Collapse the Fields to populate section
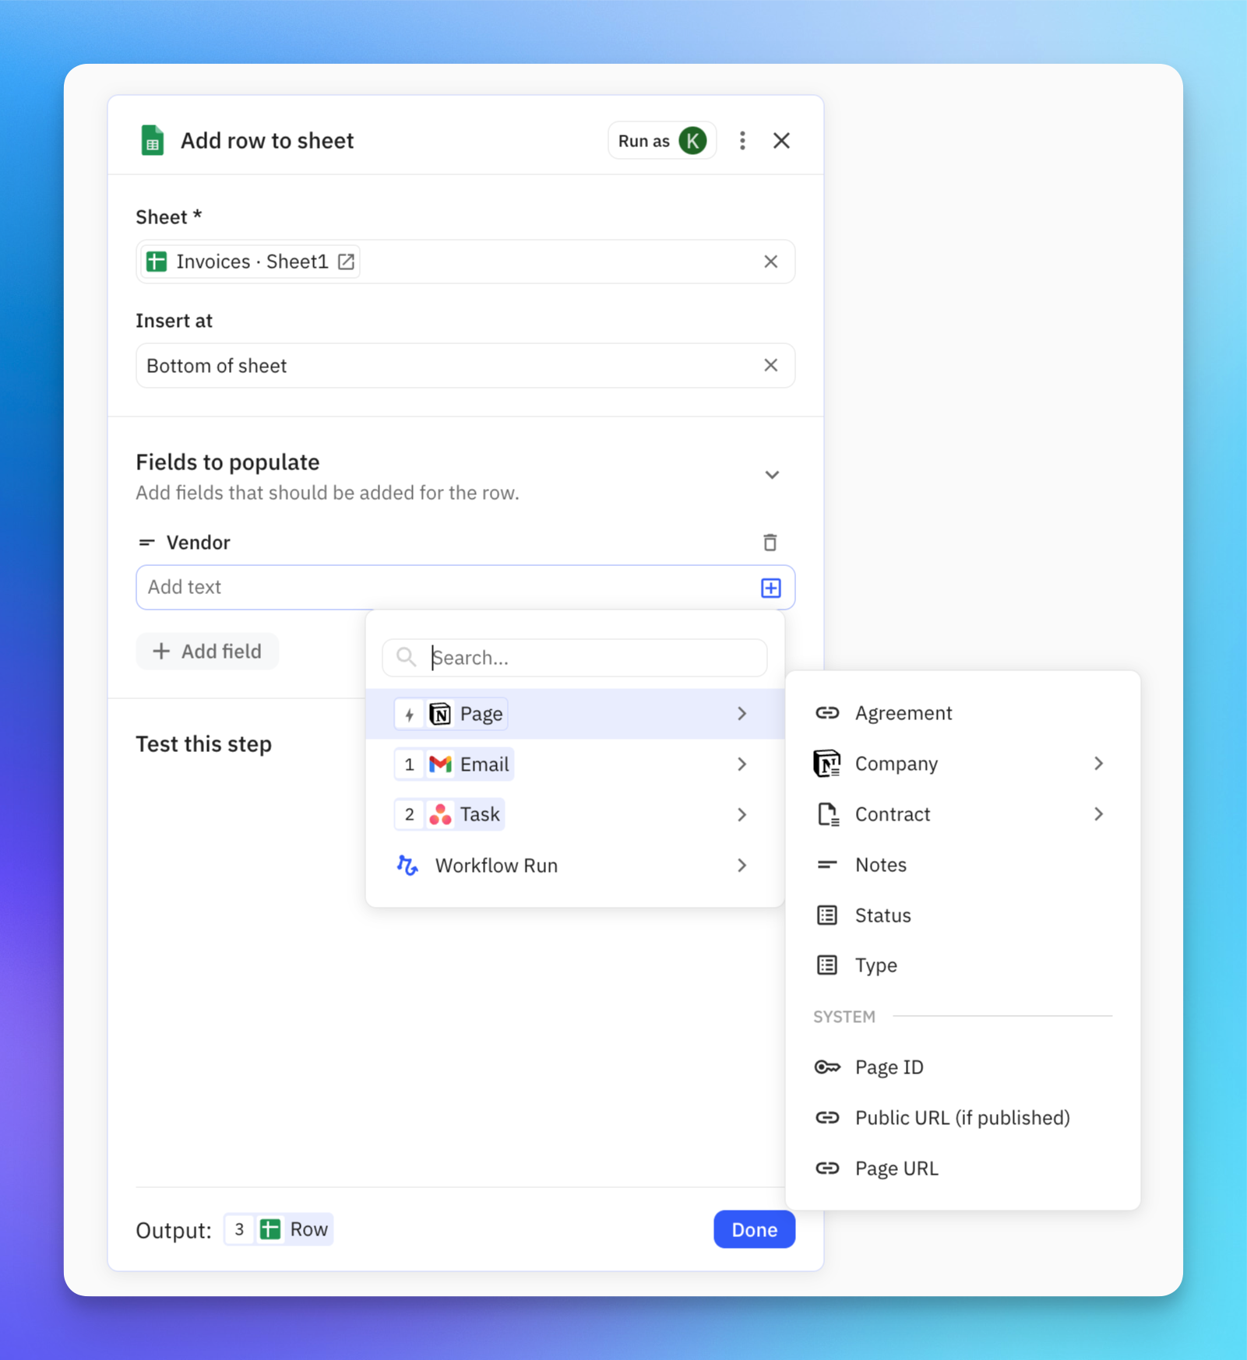Image resolution: width=1247 pixels, height=1360 pixels. point(772,474)
